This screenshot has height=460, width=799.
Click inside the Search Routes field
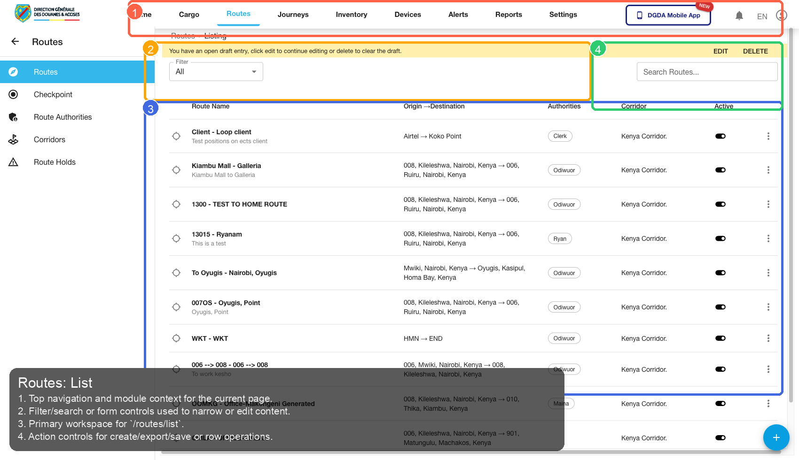706,71
